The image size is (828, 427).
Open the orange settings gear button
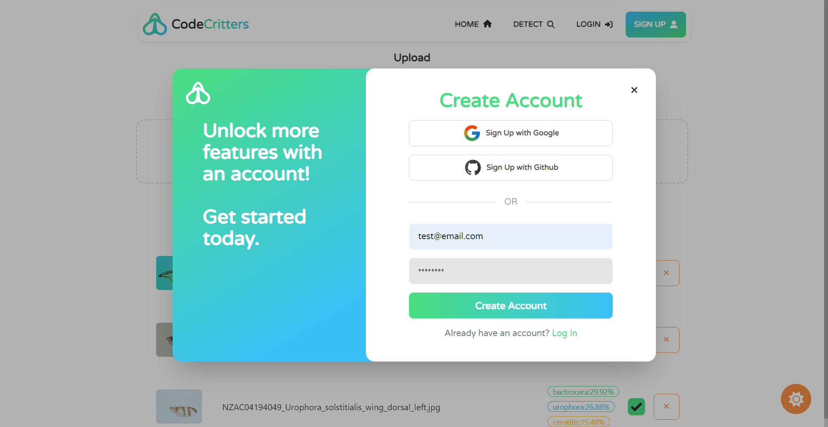(x=796, y=399)
